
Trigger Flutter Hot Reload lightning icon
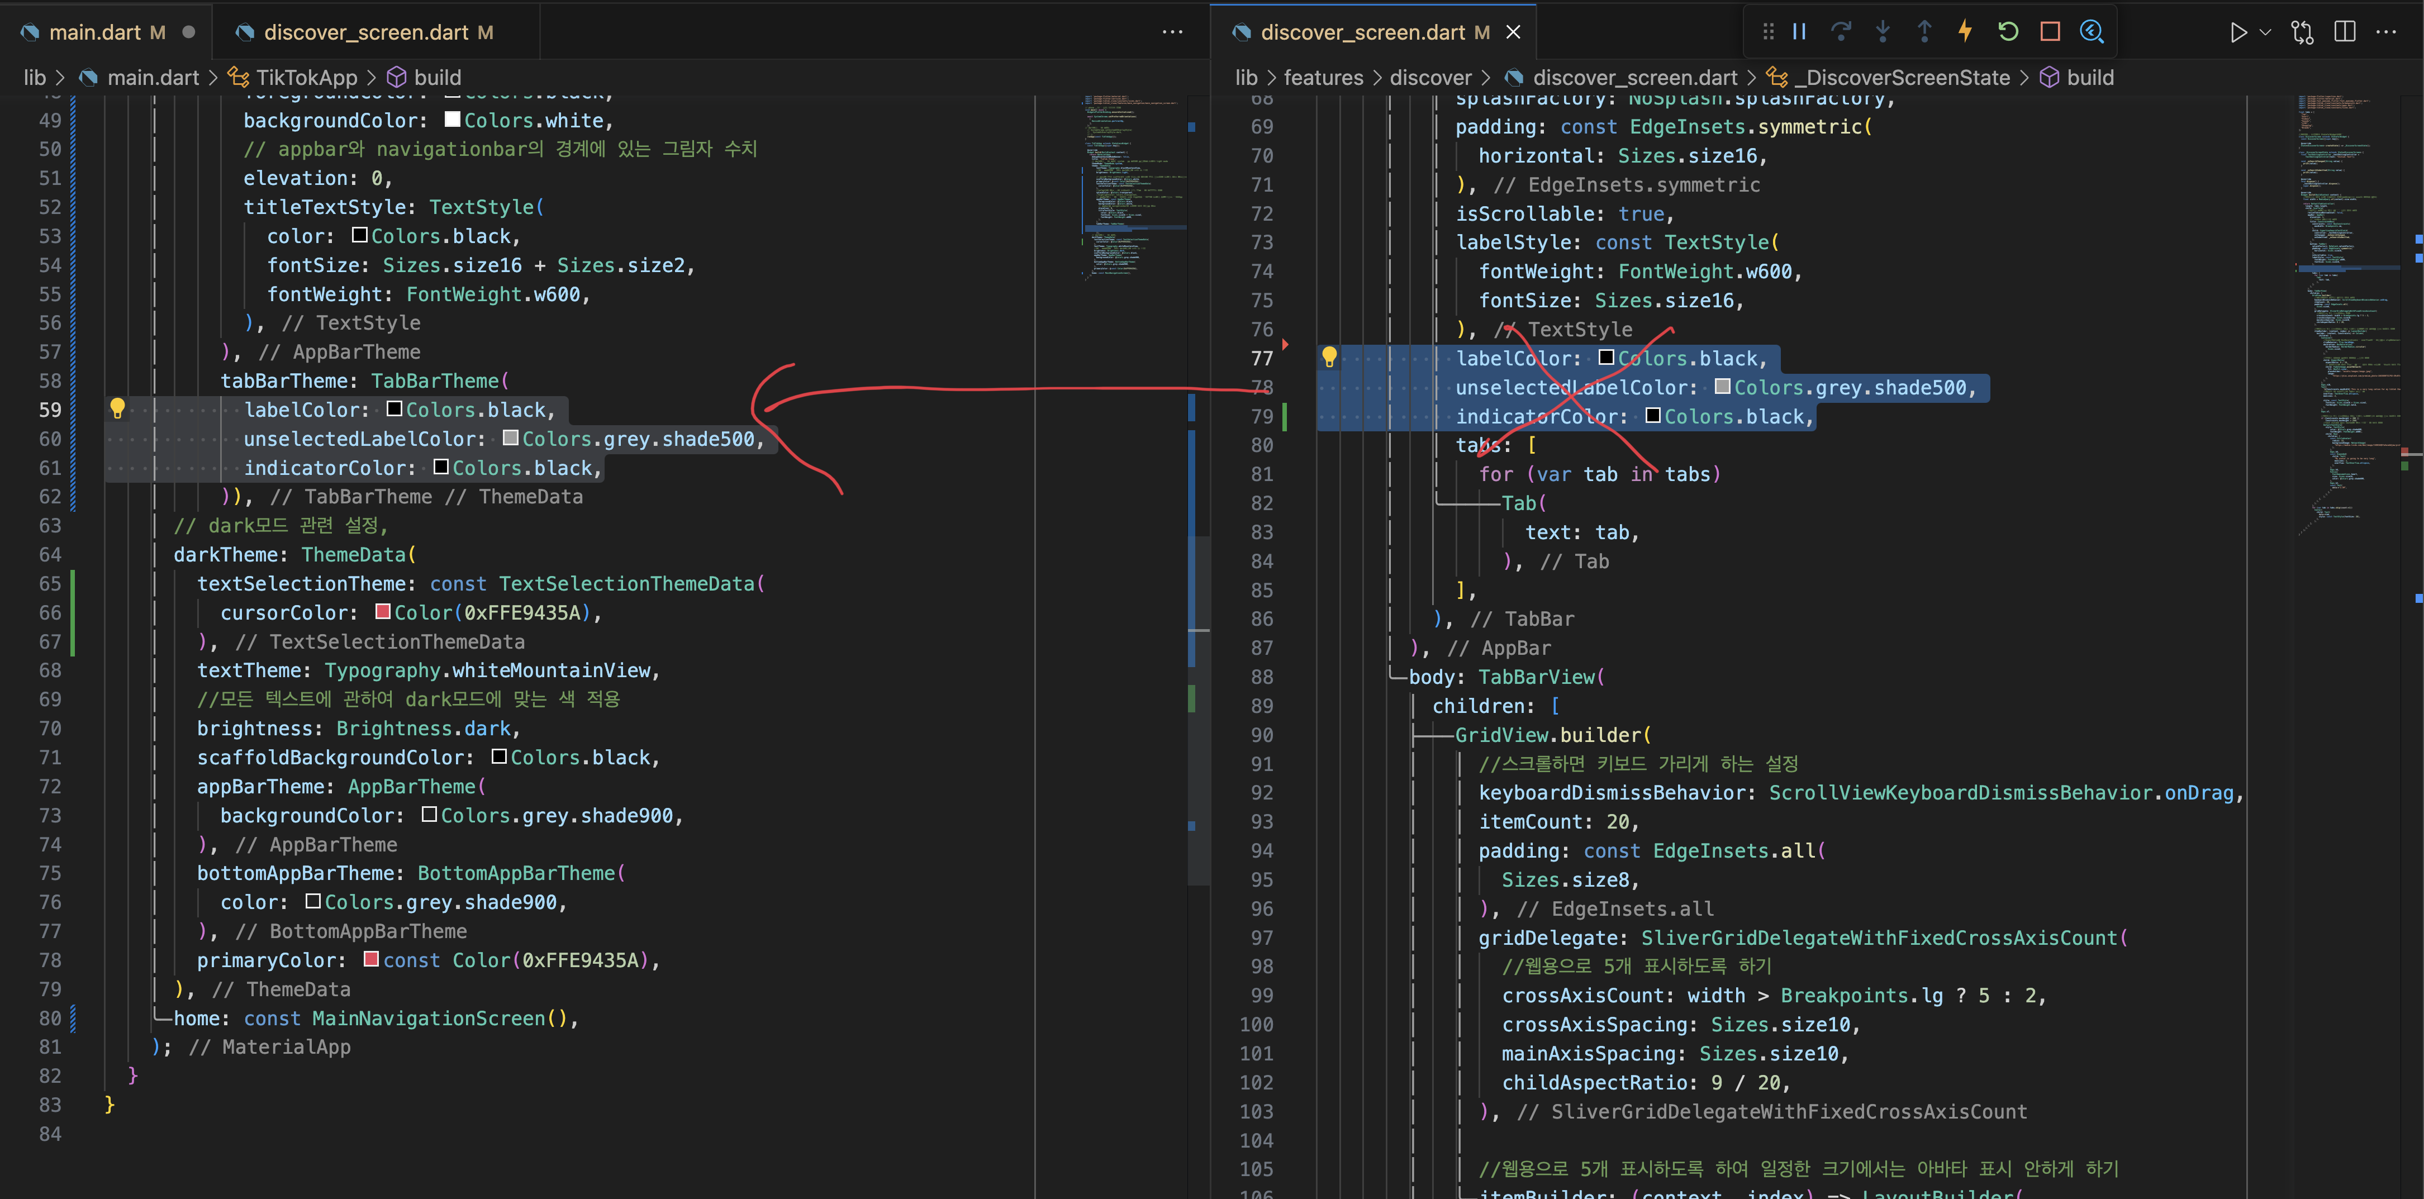click(x=1965, y=32)
